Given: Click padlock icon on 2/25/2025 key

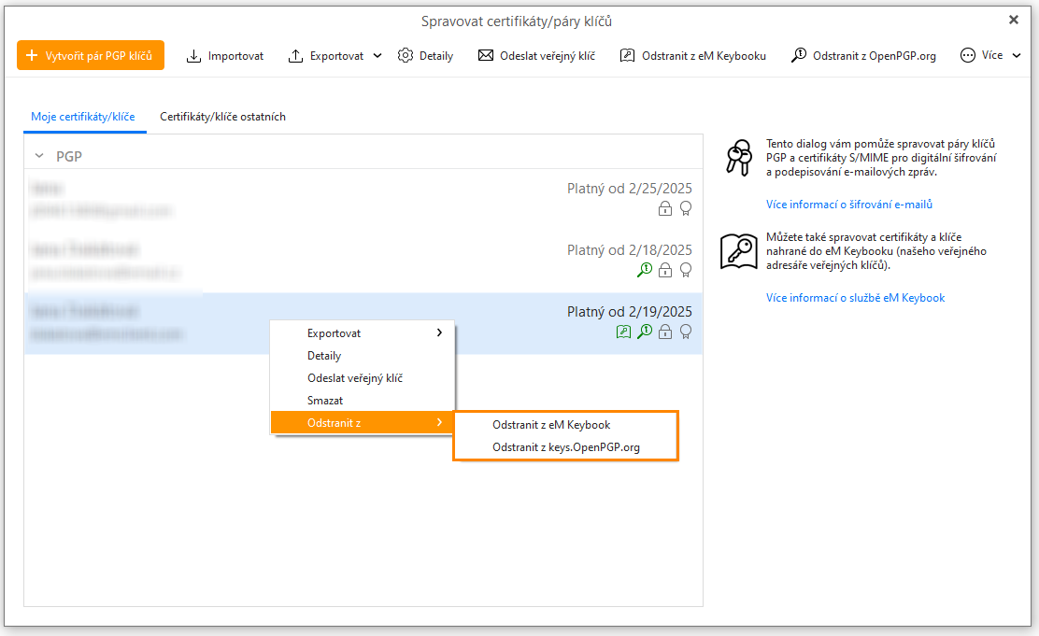Looking at the screenshot, I should click(665, 208).
